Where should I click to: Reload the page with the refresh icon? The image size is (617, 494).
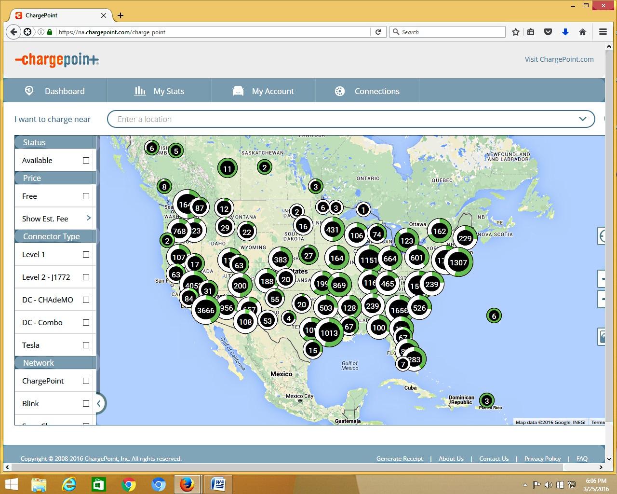[x=378, y=32]
